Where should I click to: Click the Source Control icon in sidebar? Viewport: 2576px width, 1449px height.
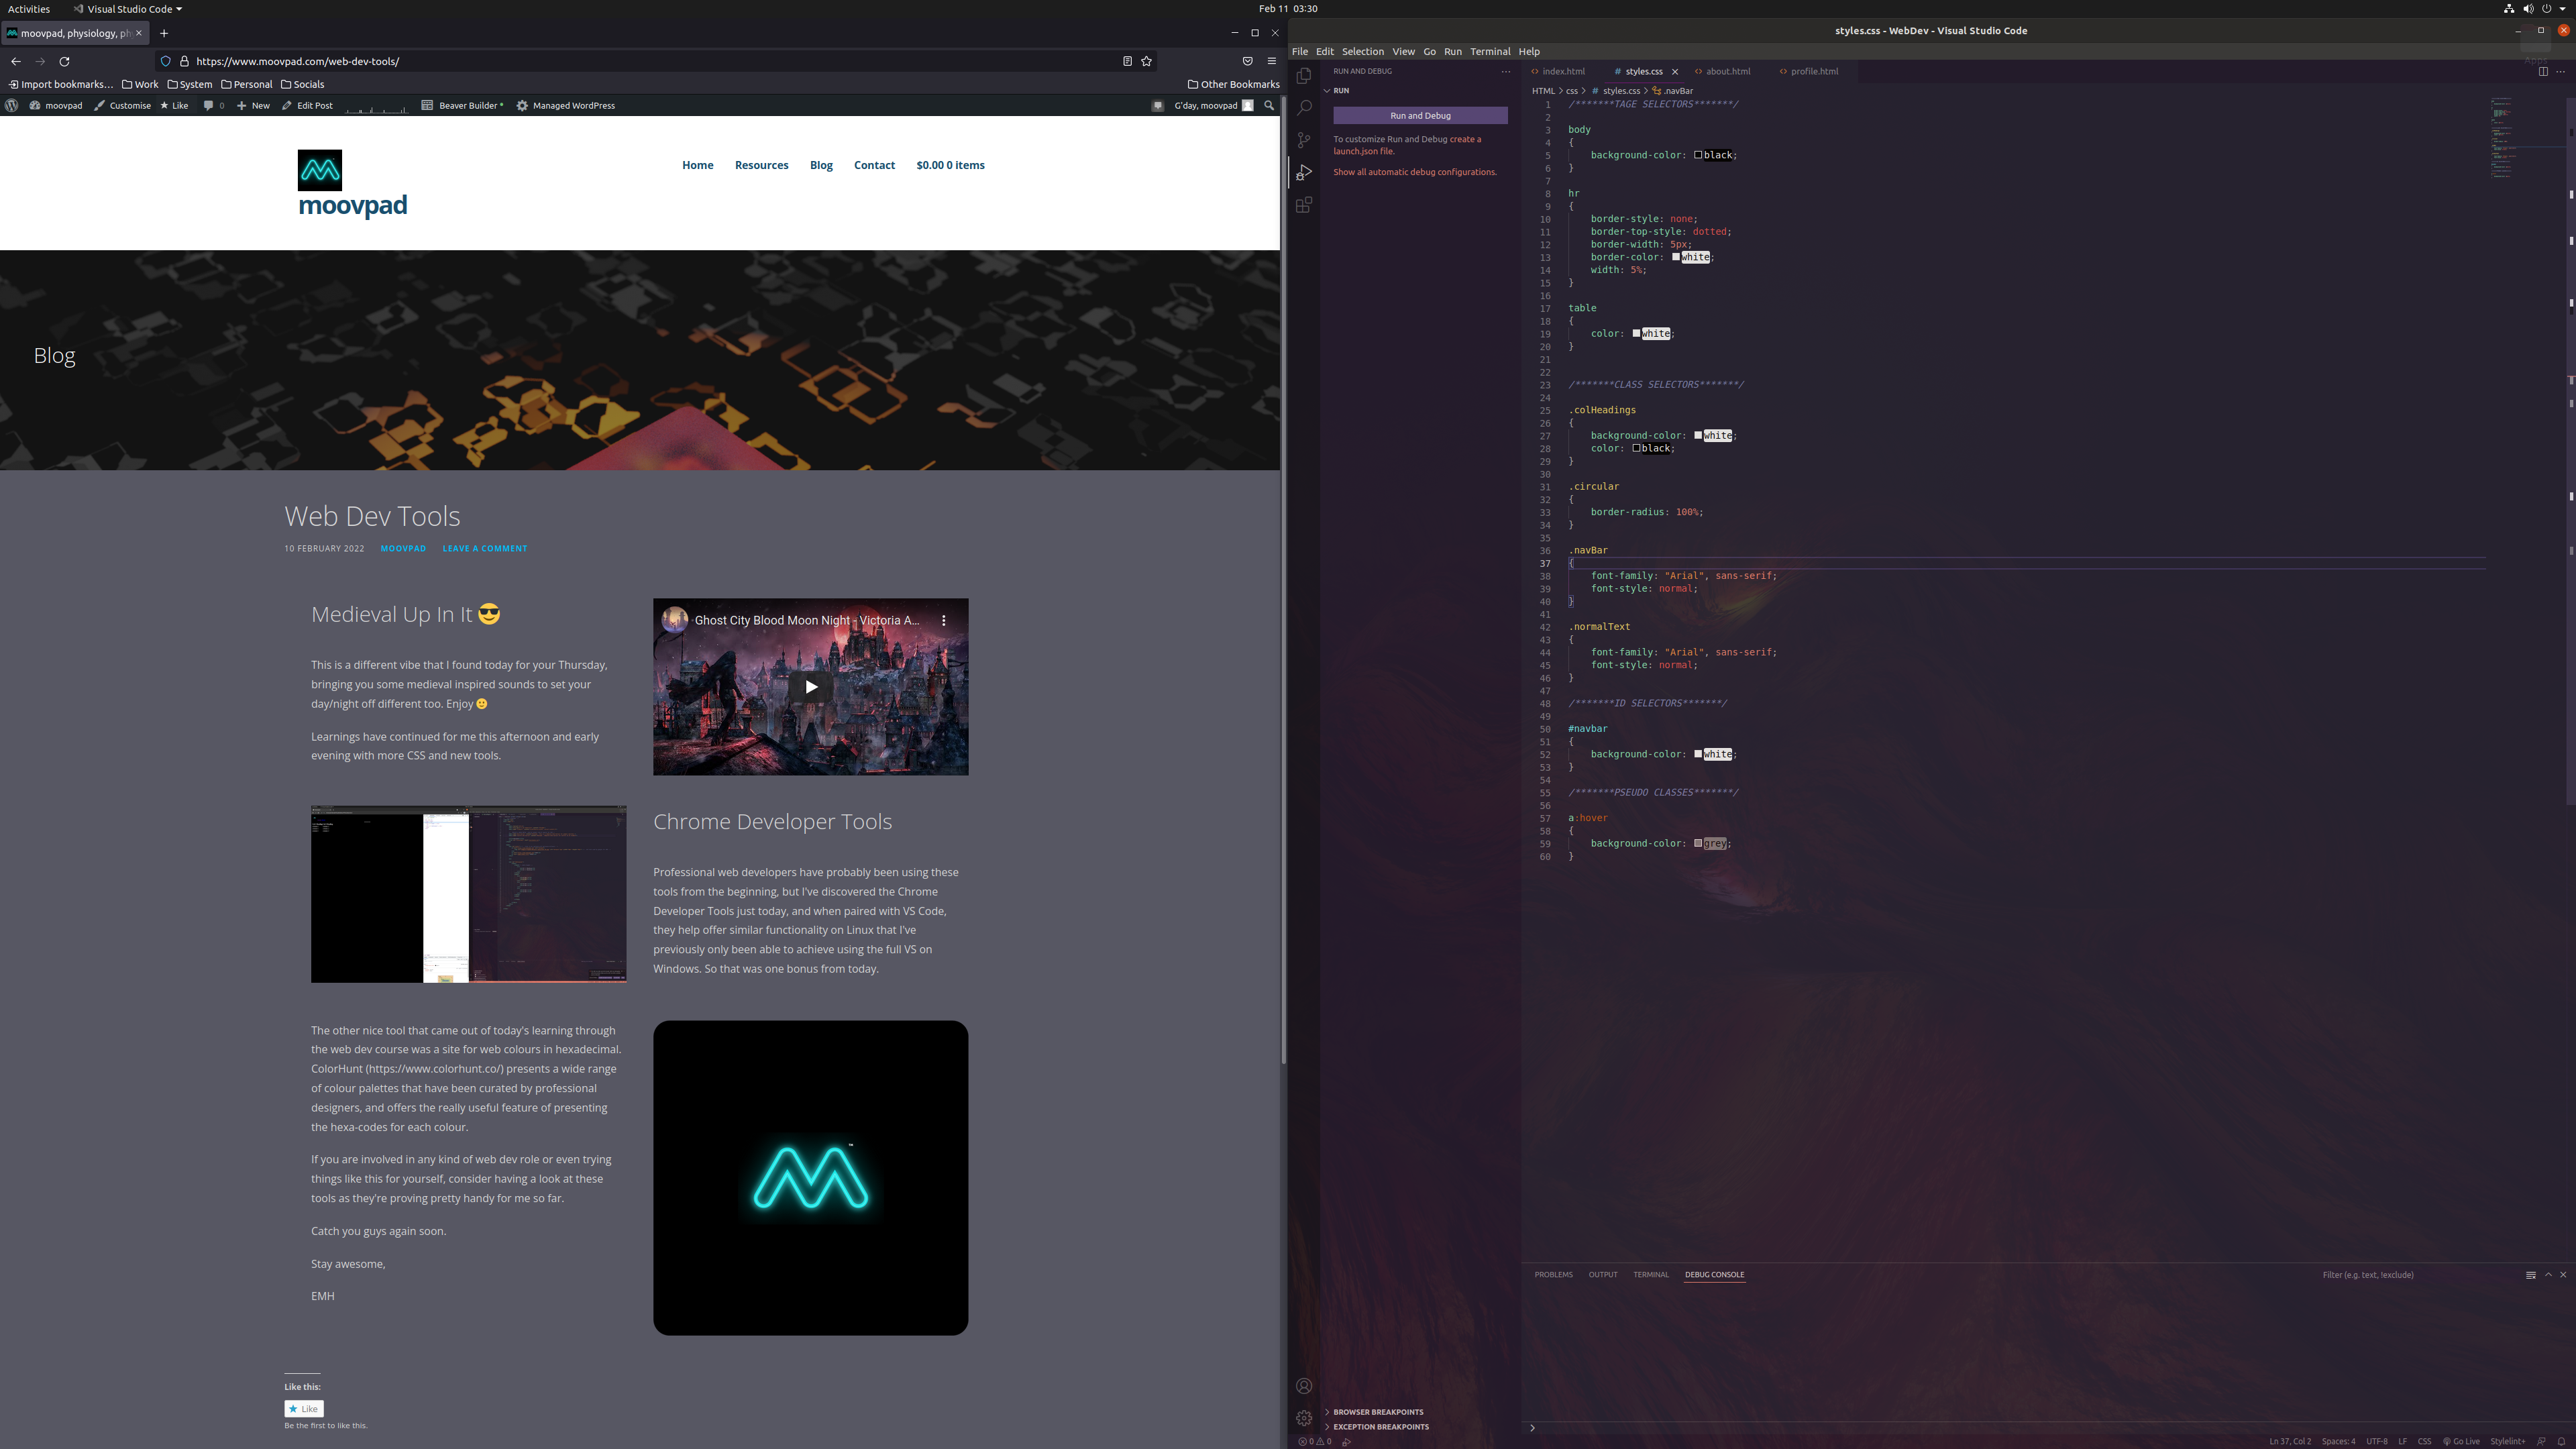click(1304, 140)
